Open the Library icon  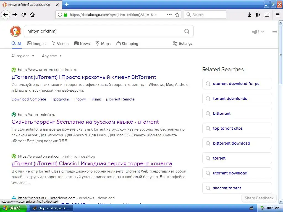click(258, 15)
